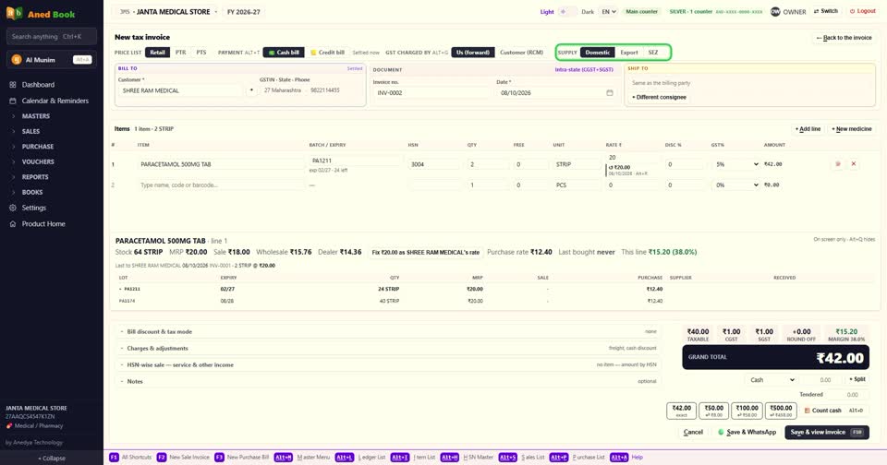
Task: Cancel the new tax invoice
Action: click(x=693, y=432)
